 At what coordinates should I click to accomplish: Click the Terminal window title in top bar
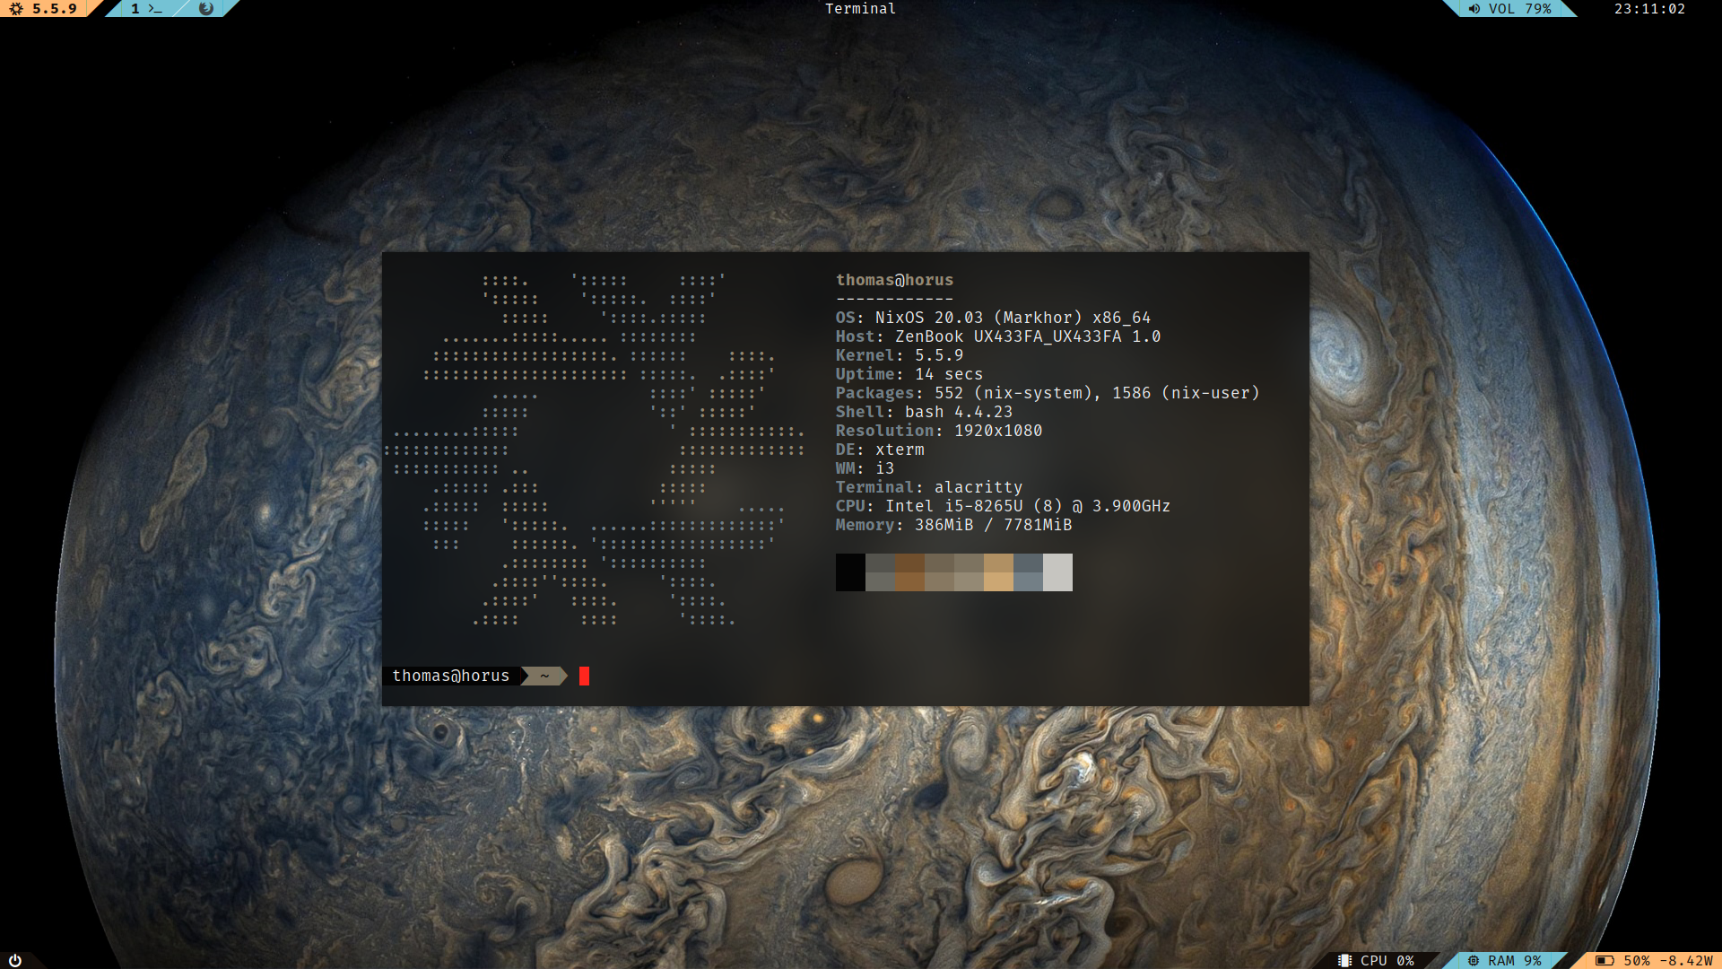point(860,9)
